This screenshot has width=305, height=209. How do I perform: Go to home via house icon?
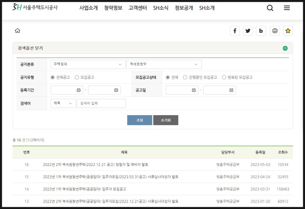pos(18,31)
